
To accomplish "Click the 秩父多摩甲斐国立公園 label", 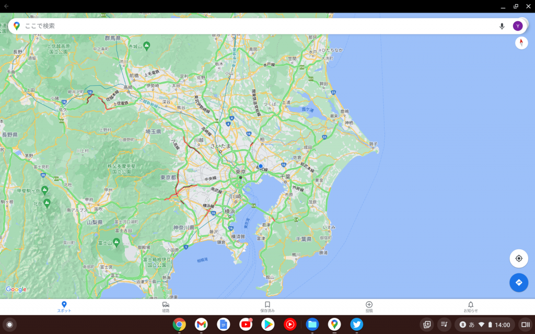I will pyautogui.click(x=121, y=169).
